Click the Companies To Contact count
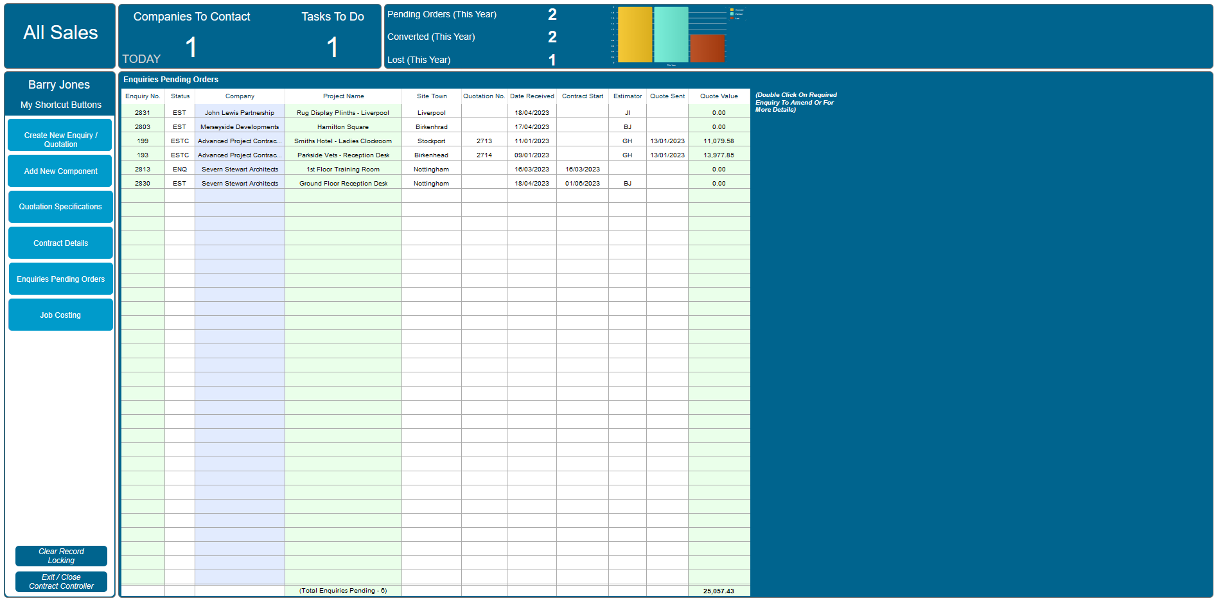 tap(191, 48)
